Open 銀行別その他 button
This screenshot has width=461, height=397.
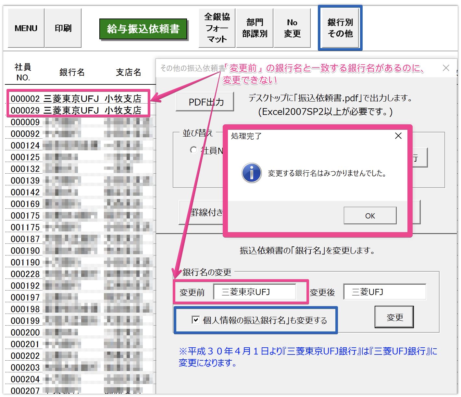pos(340,28)
